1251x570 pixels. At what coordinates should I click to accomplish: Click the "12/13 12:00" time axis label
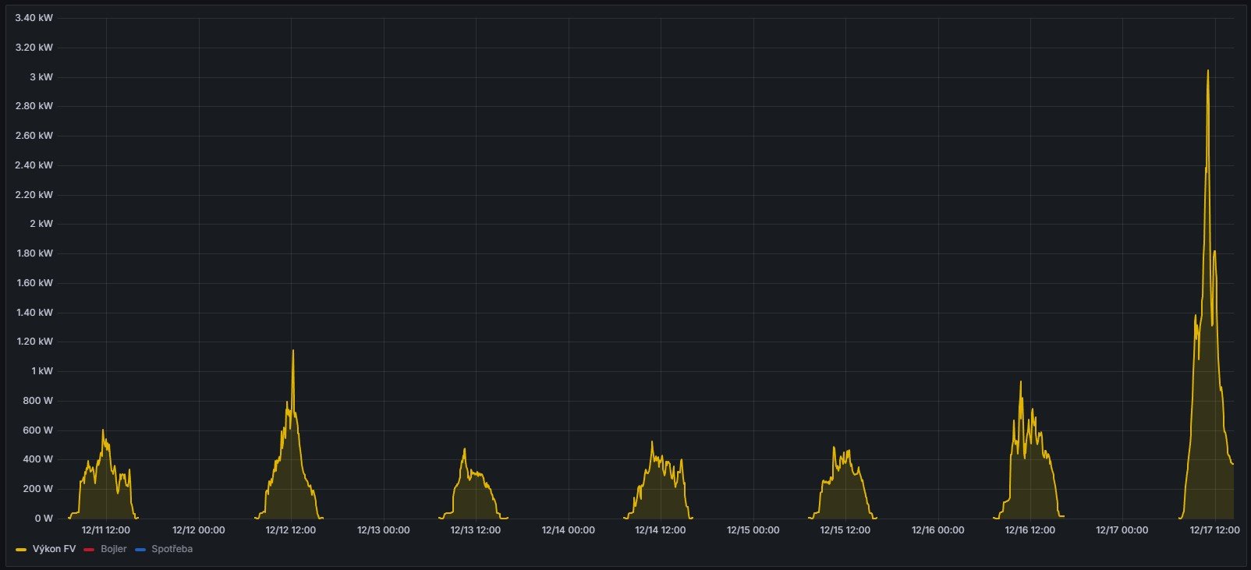(476, 530)
